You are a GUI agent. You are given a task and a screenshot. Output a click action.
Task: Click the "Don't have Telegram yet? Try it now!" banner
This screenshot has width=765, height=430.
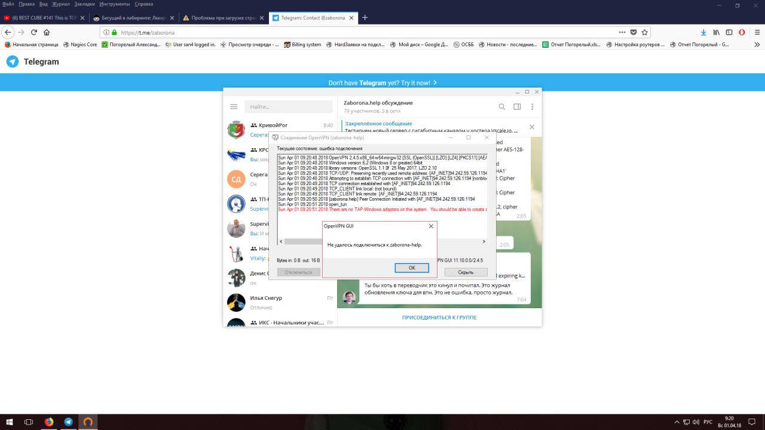[x=382, y=83]
